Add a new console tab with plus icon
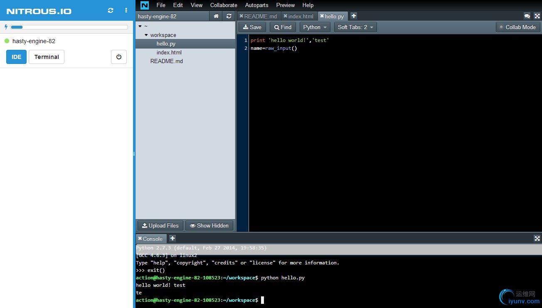 tap(172, 238)
